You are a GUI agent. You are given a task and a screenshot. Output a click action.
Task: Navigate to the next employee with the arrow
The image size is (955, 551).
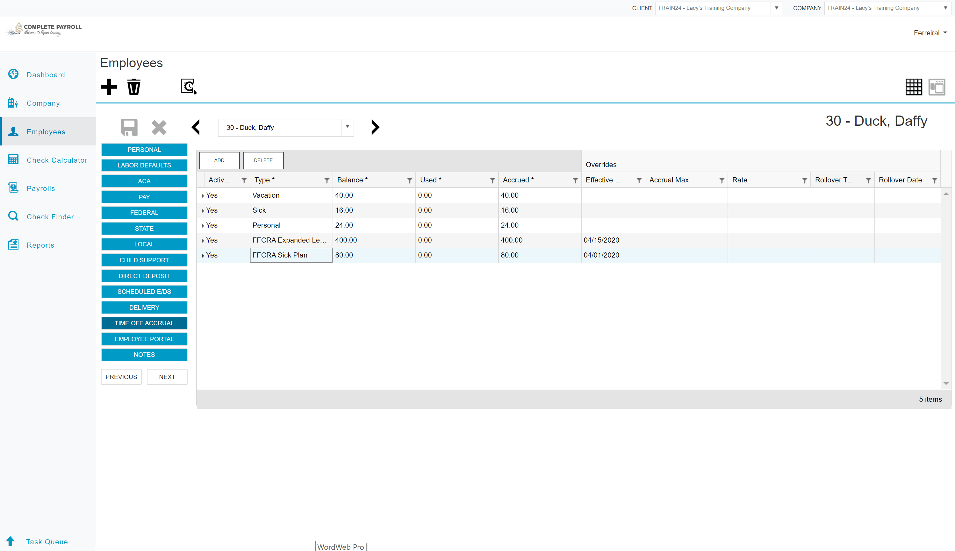[375, 127]
